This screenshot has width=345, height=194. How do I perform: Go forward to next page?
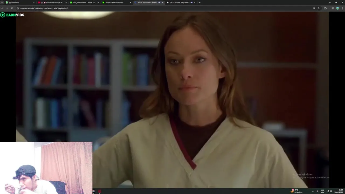7,8
